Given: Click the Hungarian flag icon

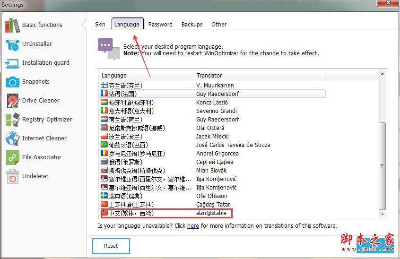Looking at the screenshot, I should tap(104, 102).
